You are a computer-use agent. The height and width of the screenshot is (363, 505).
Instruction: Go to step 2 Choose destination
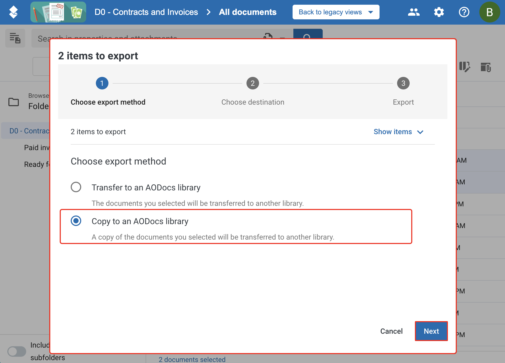point(253,83)
